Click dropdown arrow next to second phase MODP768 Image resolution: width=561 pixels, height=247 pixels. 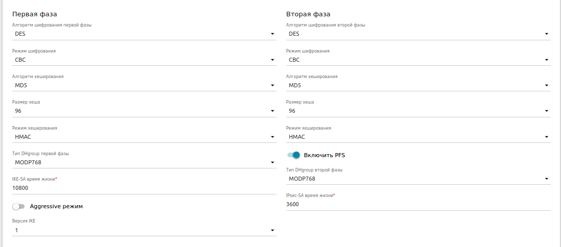point(547,179)
